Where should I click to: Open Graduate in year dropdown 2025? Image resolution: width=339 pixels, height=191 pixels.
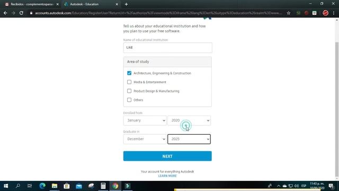pyautogui.click(x=189, y=139)
